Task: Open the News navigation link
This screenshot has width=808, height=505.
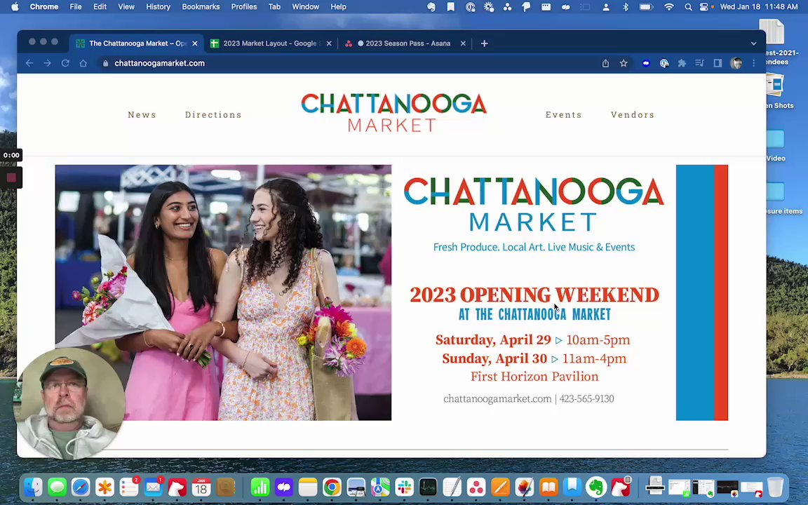Action: (142, 114)
